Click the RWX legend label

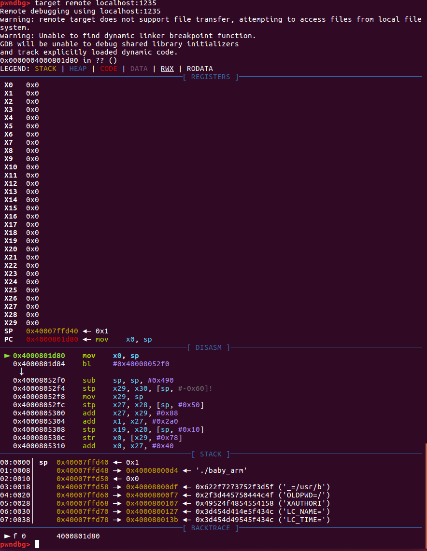tap(167, 69)
